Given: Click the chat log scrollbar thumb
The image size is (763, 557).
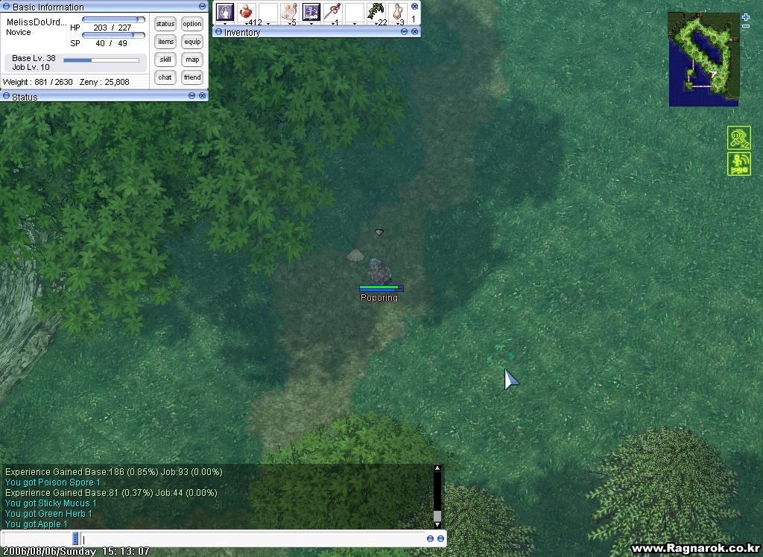Looking at the screenshot, I should tap(437, 515).
